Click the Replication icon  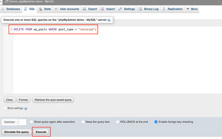point(164,9)
